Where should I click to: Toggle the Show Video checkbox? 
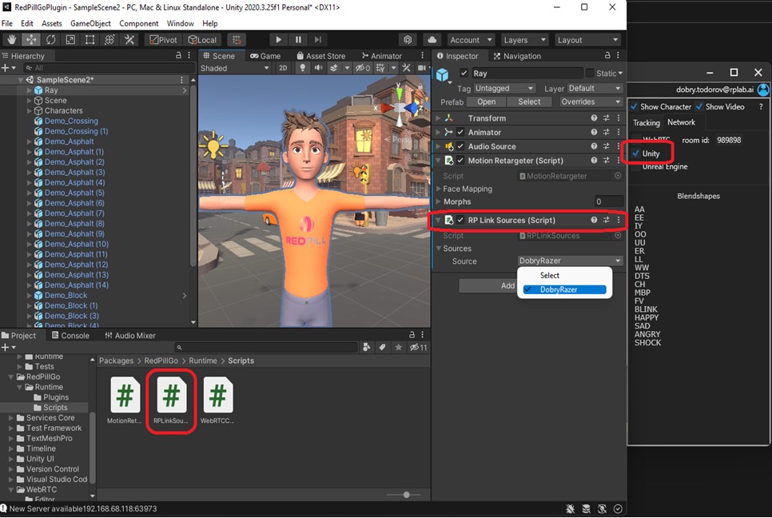pyautogui.click(x=699, y=107)
